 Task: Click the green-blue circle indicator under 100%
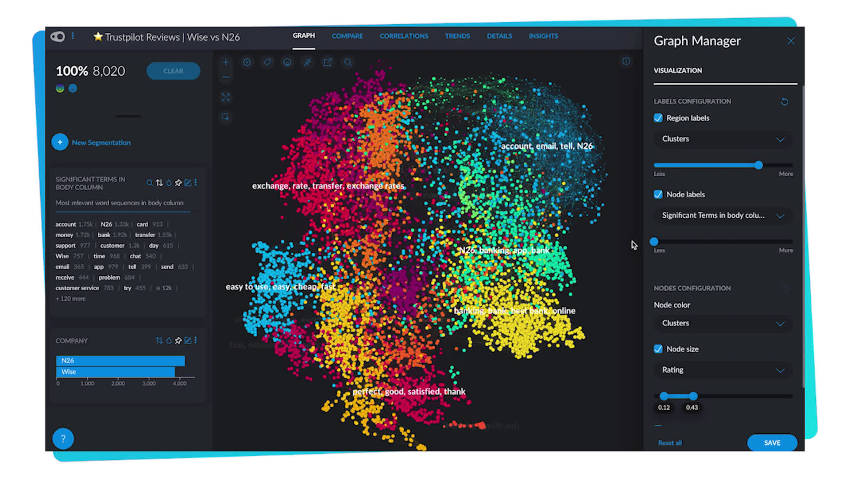pos(60,89)
